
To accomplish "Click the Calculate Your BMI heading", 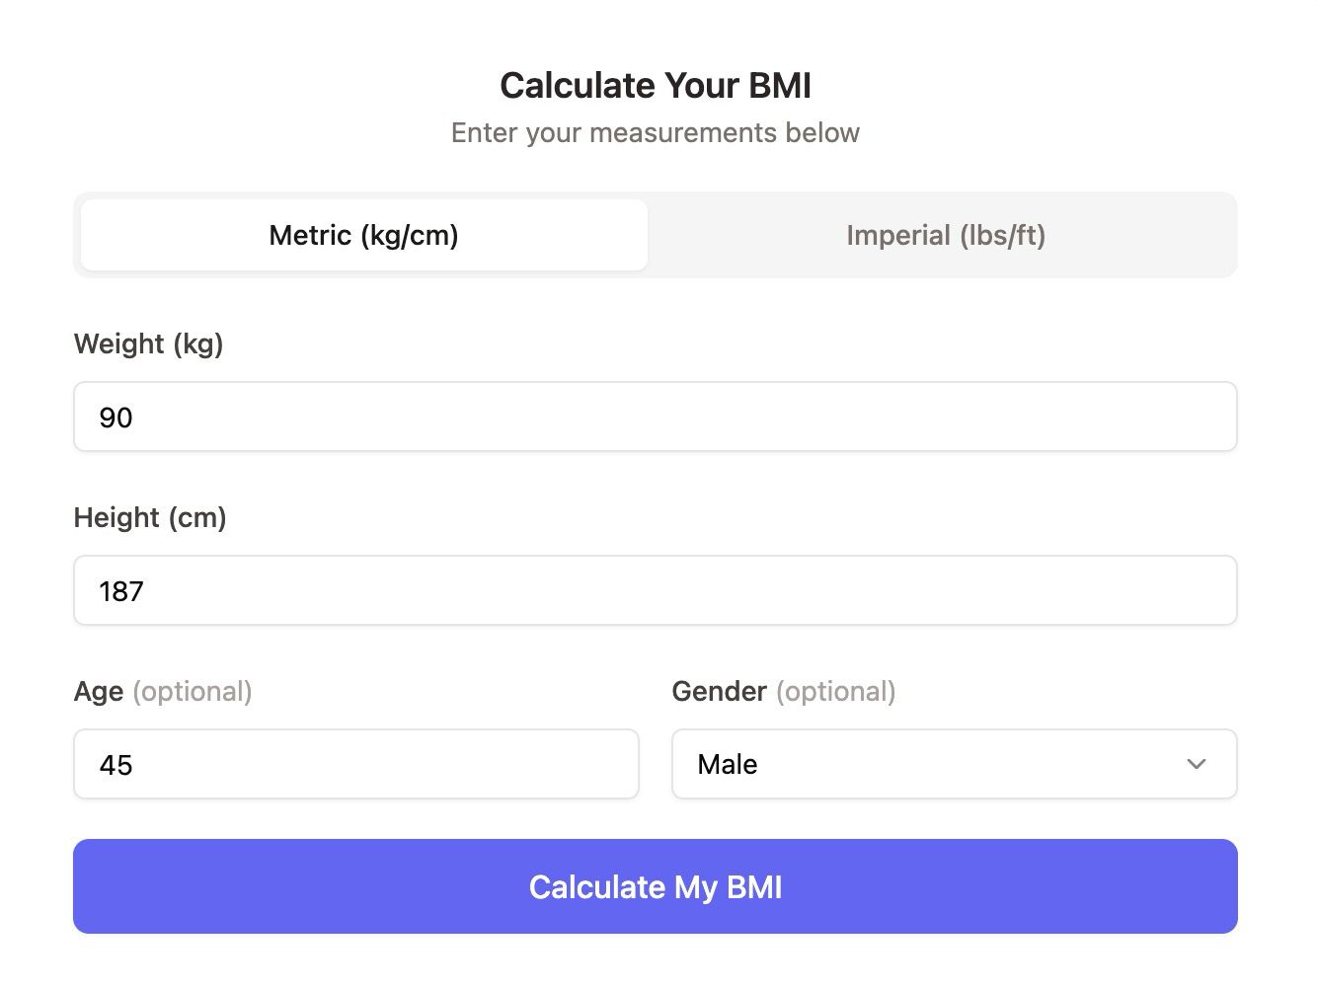I will [656, 85].
